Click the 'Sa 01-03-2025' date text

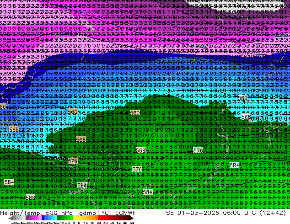193,213
